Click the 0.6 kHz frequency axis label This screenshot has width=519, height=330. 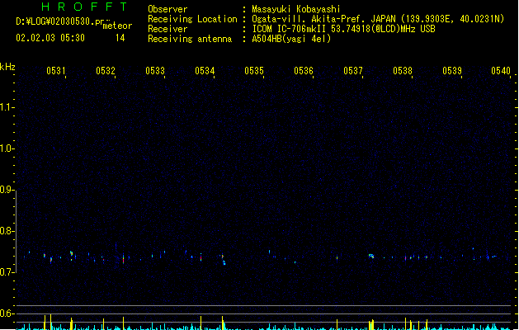[7, 313]
